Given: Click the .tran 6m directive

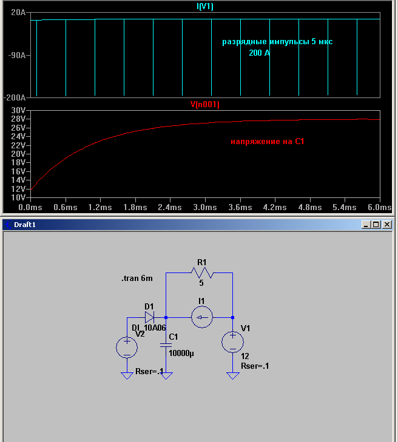Looking at the screenshot, I should point(137,279).
